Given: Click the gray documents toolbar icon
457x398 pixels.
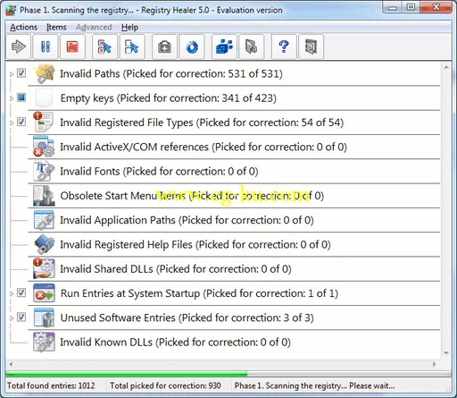Looking at the screenshot, I should (252, 47).
